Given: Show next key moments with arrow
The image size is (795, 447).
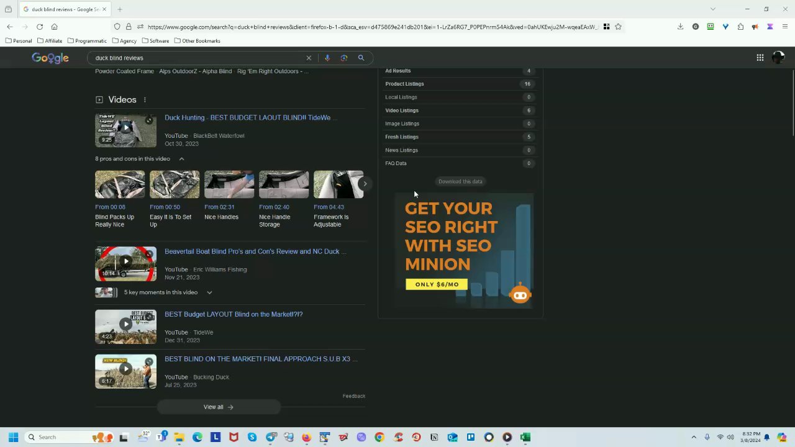Looking at the screenshot, I should point(365,184).
